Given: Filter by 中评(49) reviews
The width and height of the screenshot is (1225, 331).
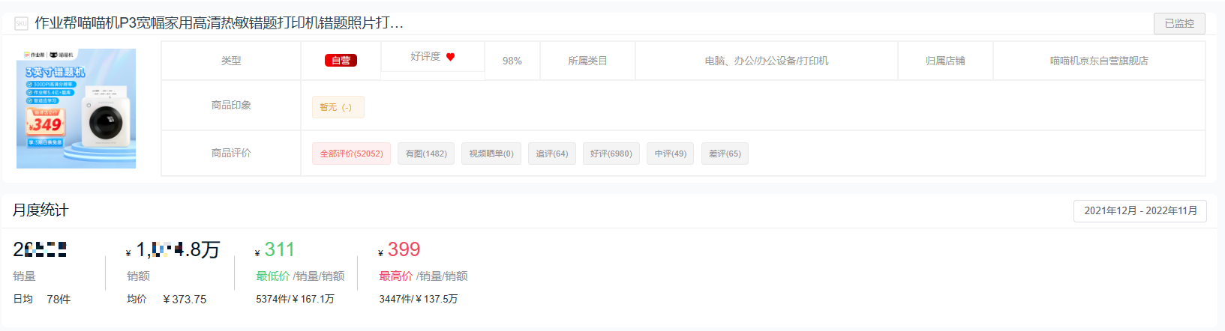Looking at the screenshot, I should point(671,154).
